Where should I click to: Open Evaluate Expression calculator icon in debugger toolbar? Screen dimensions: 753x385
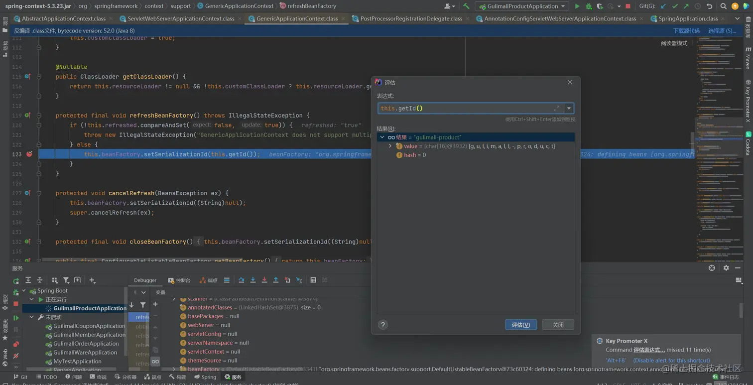(313, 280)
